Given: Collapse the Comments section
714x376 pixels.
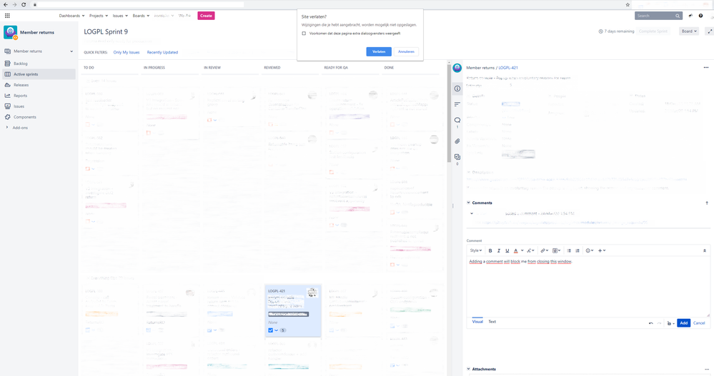Looking at the screenshot, I should [469, 203].
